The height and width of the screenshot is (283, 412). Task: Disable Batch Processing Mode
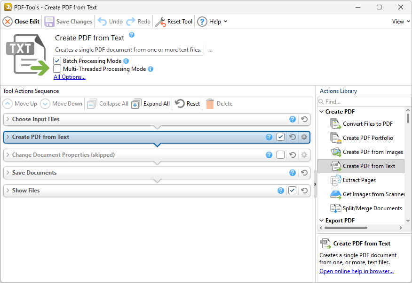[x=57, y=61]
